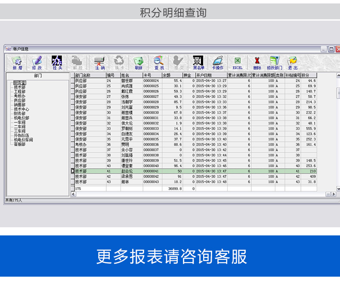Click the 刷新 (Refresh) toolbar icon
Viewport: 340px width, 302px height.
click(x=138, y=62)
